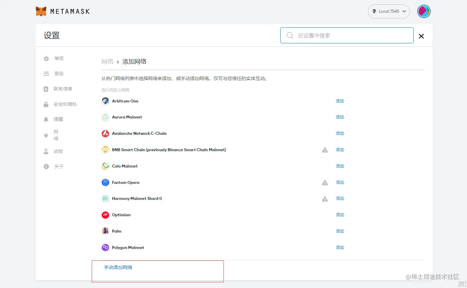
Task: Click the plug icon for 网络
Action: click(46, 135)
